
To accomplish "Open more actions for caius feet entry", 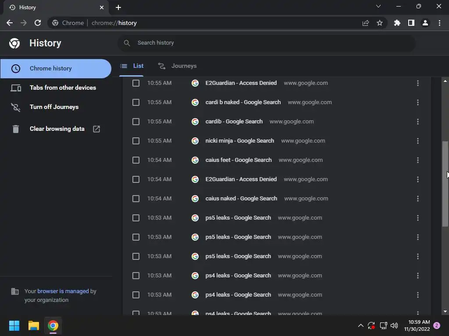I will (x=418, y=160).
